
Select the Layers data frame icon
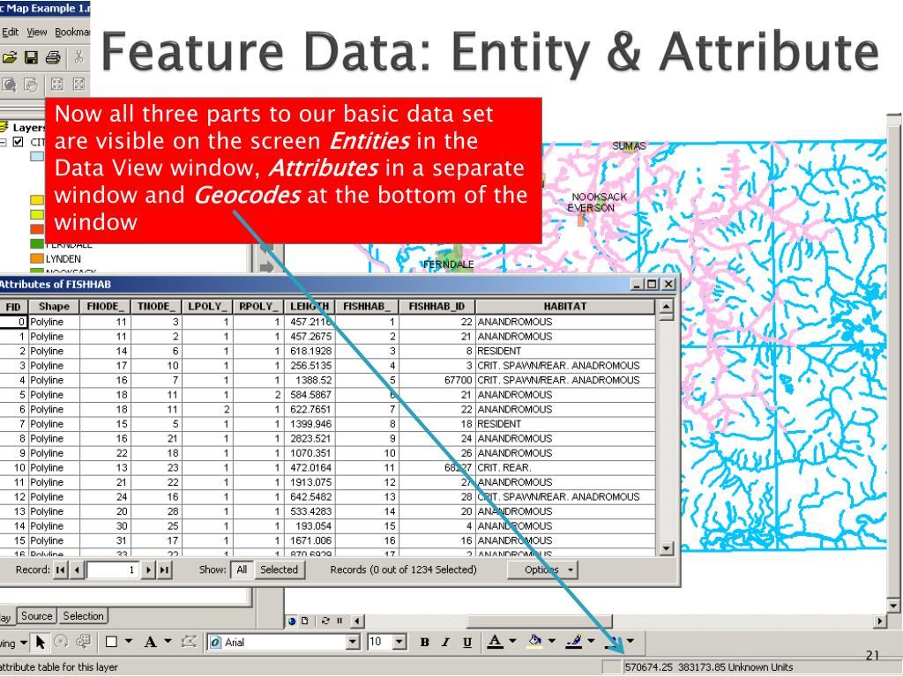pyautogui.click(x=4, y=127)
